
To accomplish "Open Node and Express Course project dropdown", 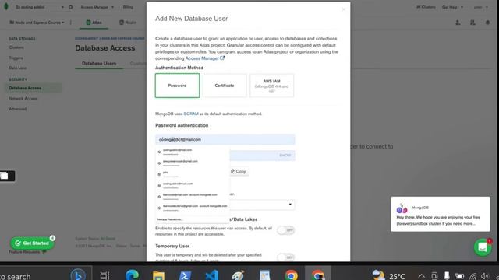I will (x=37, y=23).
